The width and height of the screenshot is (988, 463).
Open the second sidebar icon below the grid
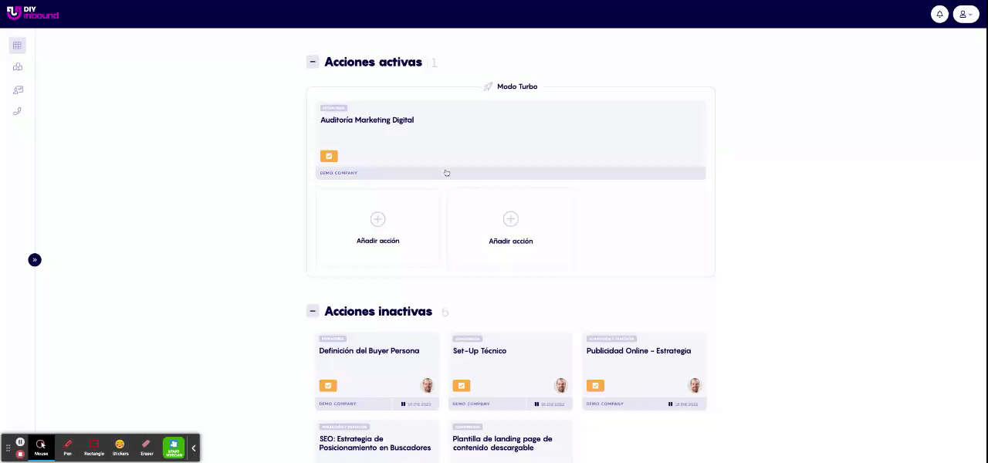click(x=17, y=67)
